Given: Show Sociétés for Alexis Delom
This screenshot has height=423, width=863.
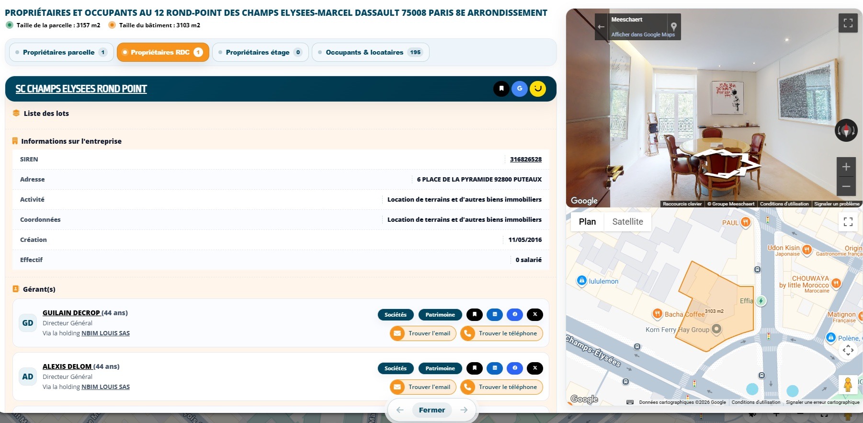Looking at the screenshot, I should 396,368.
